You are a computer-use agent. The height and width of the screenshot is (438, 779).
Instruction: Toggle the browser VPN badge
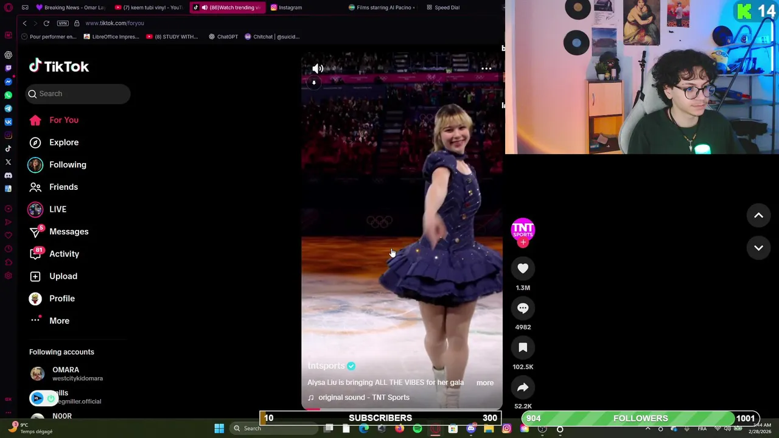click(63, 23)
